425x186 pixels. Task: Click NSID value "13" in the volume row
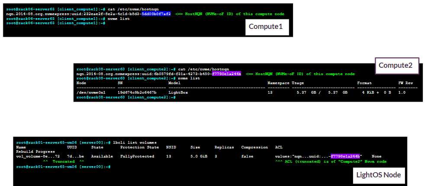[x=168, y=156]
